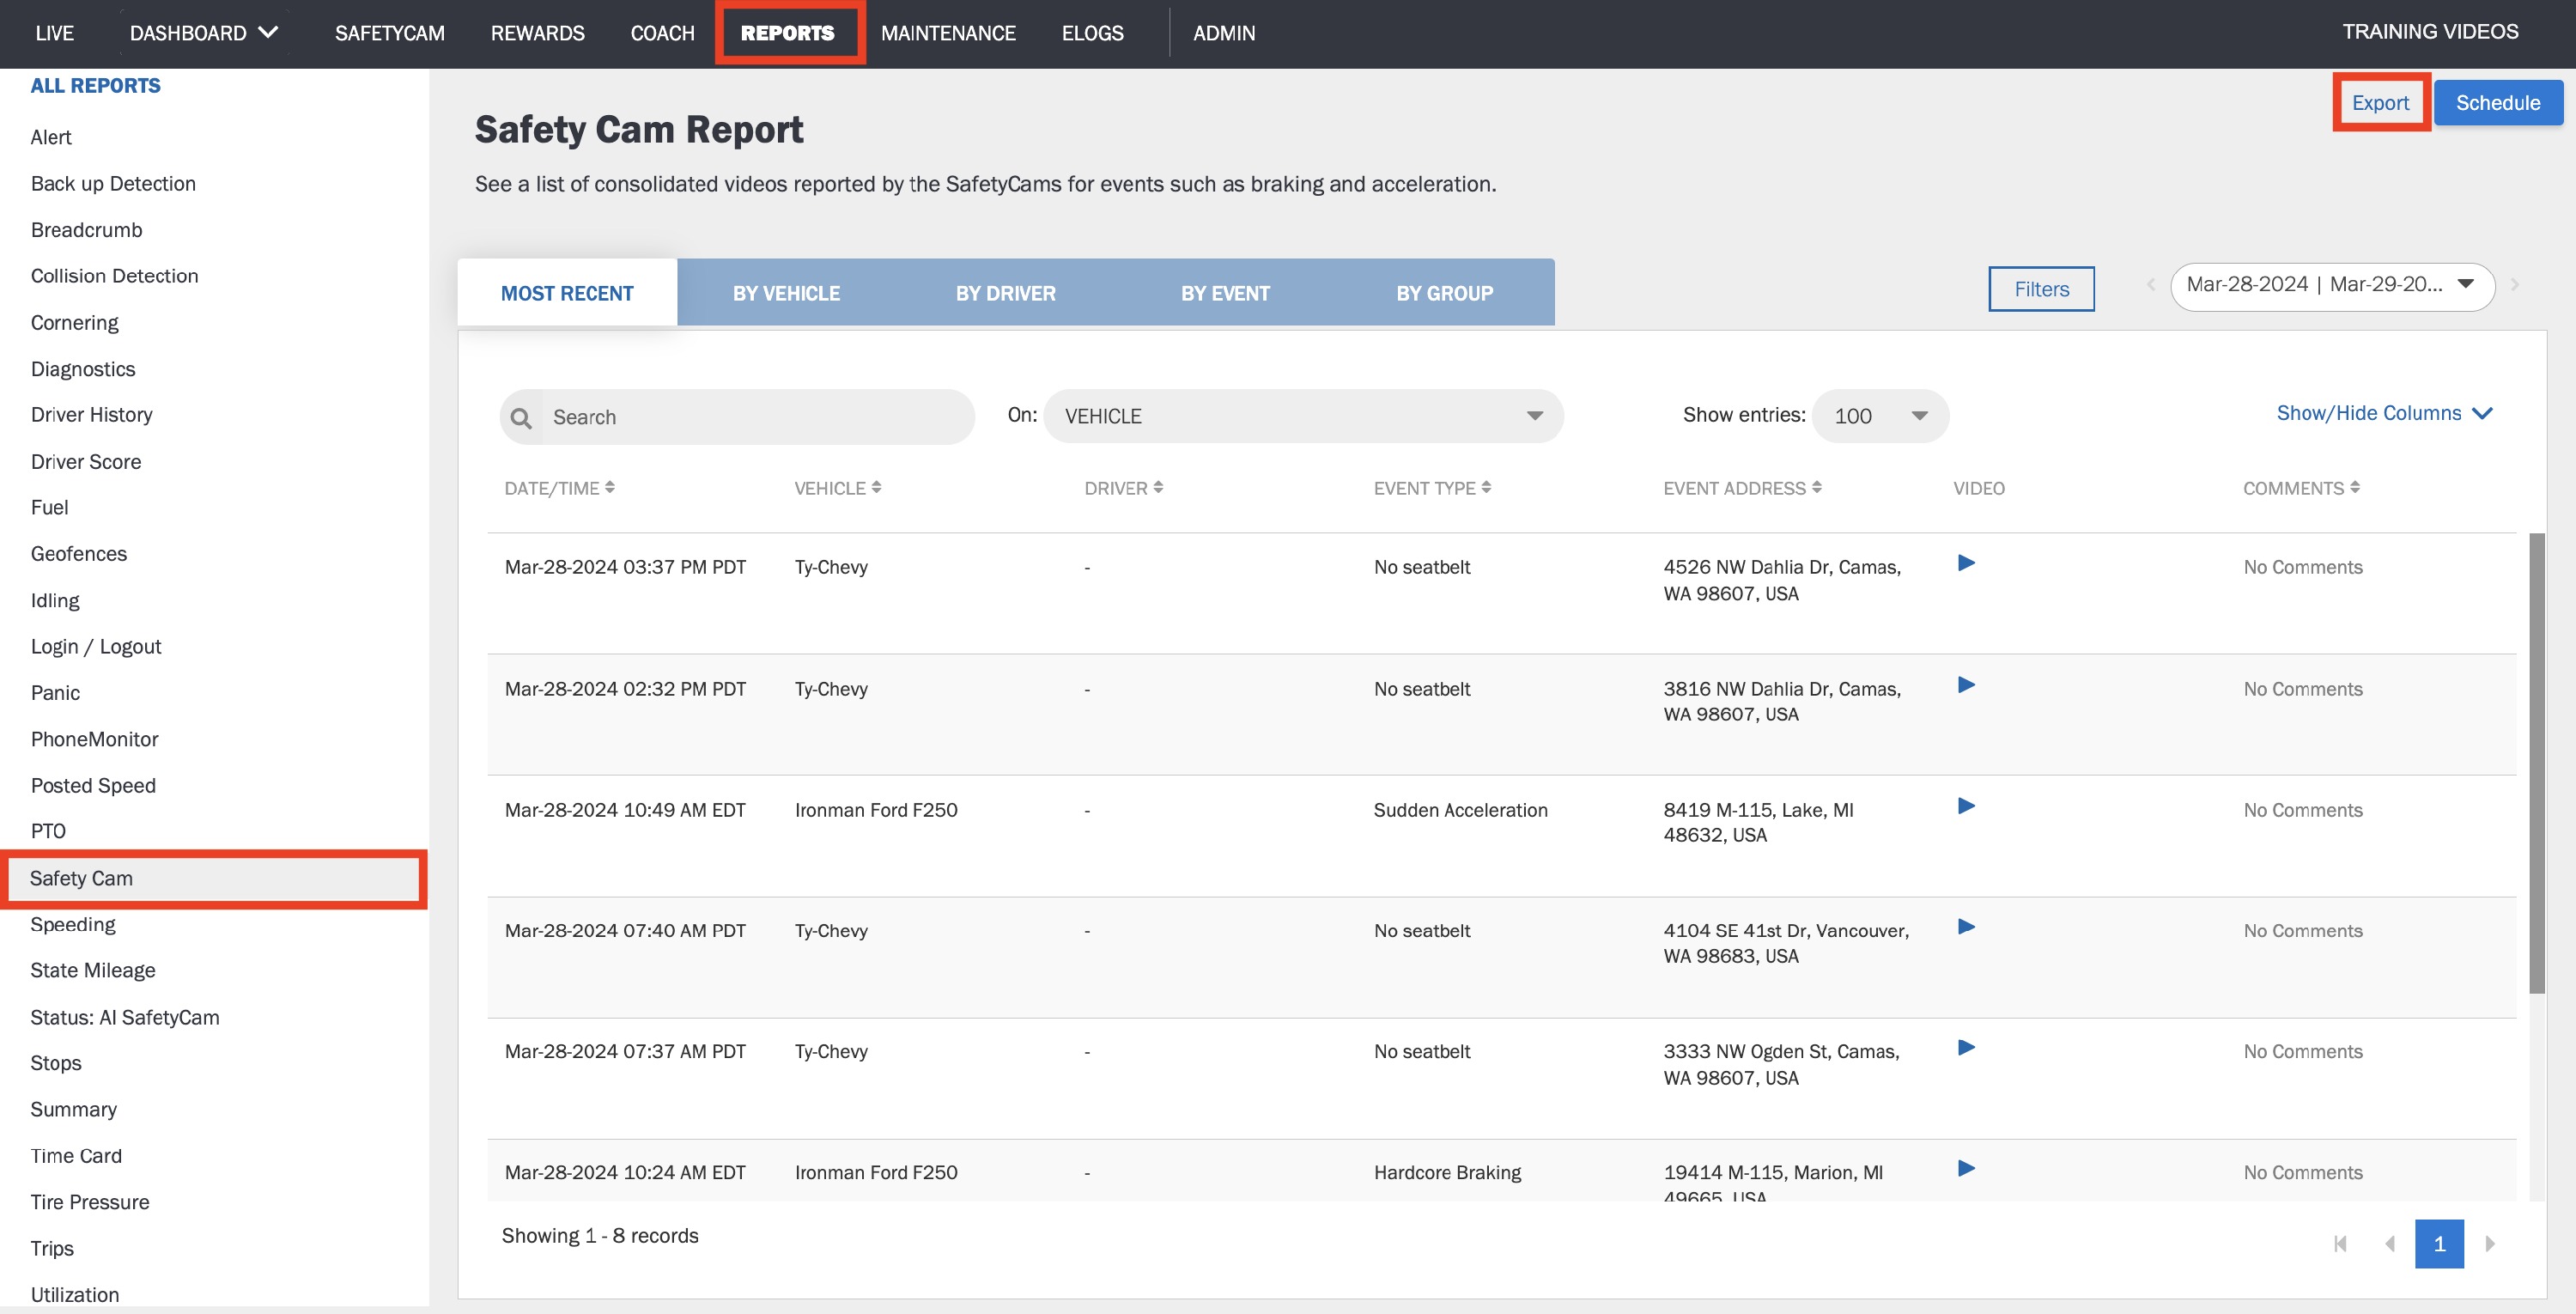Switch to the BY GROUP tab
The height and width of the screenshot is (1314, 2576).
tap(1445, 293)
